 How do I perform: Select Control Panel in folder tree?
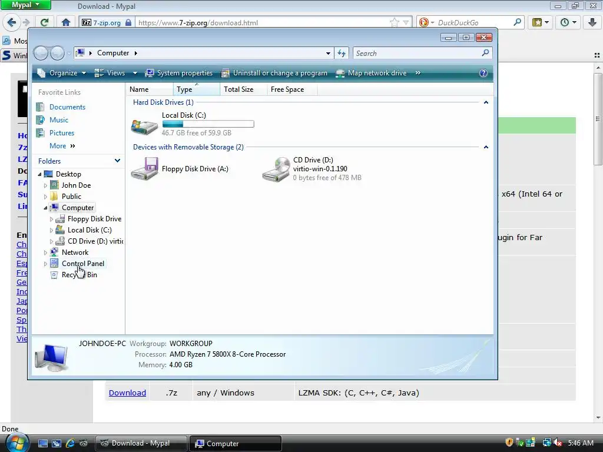[x=82, y=264]
